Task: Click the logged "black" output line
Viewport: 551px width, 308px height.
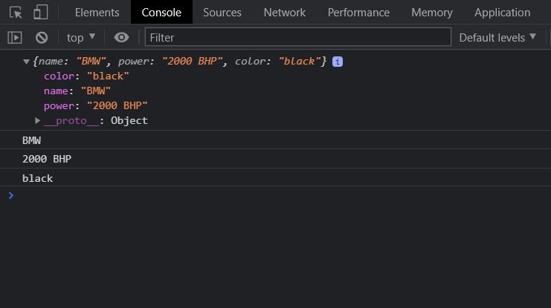Action: pyautogui.click(x=275, y=178)
